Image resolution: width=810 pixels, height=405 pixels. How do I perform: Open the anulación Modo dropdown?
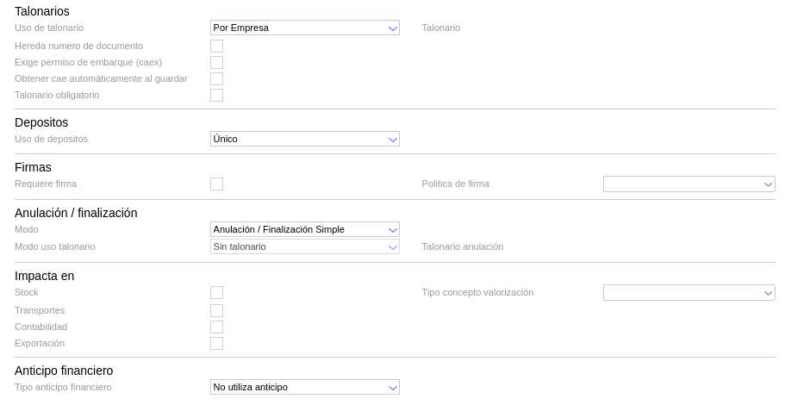(x=304, y=230)
